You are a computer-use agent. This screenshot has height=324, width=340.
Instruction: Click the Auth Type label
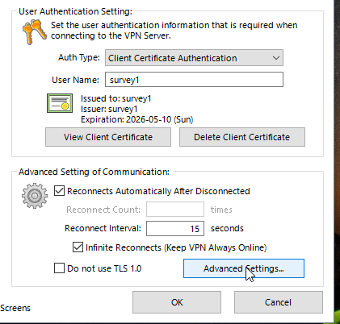79,57
